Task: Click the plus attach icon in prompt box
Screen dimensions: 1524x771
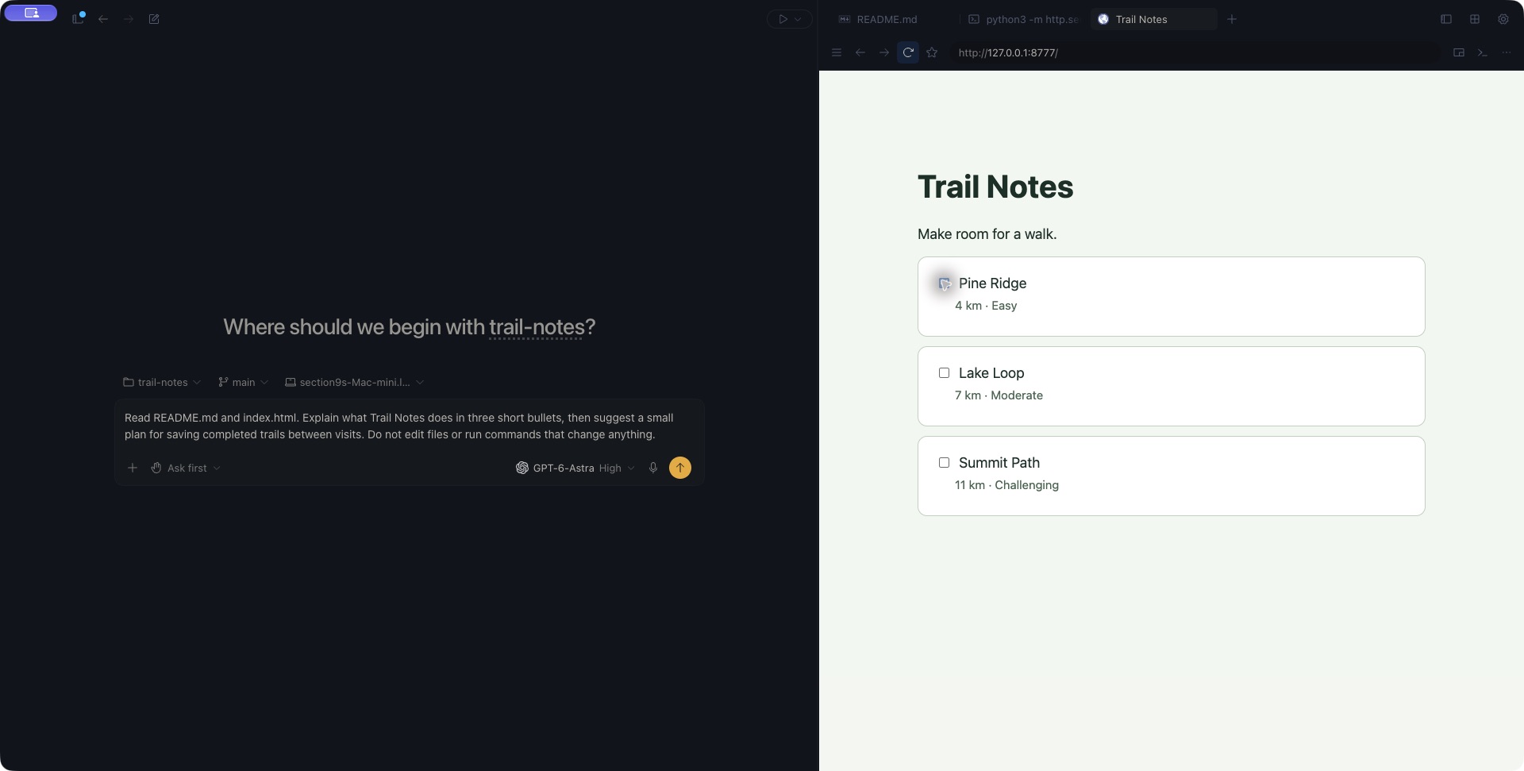Action: 133,468
